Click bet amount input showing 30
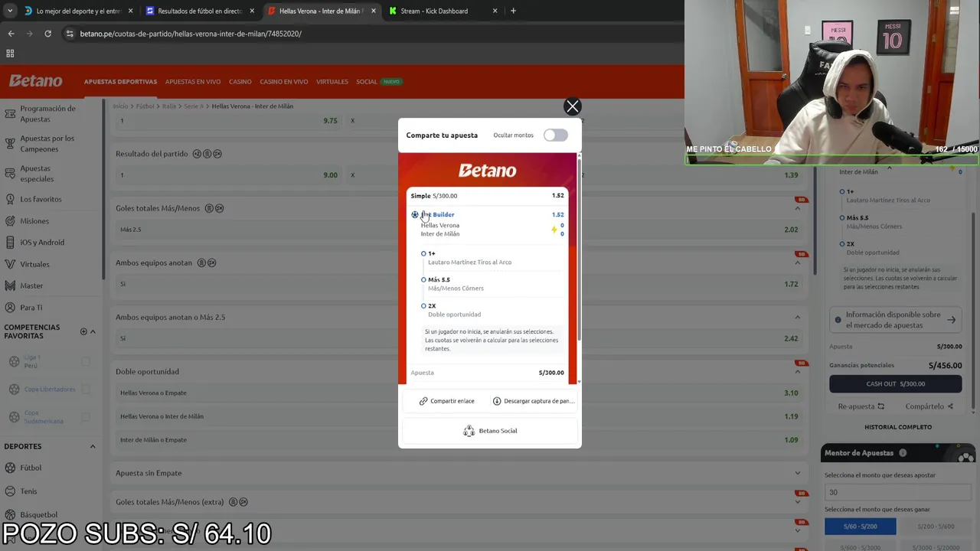 click(x=897, y=493)
